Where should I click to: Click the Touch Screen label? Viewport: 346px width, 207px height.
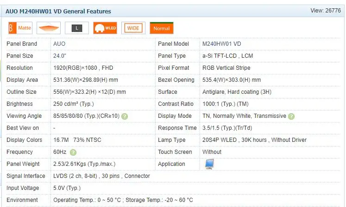(175, 152)
